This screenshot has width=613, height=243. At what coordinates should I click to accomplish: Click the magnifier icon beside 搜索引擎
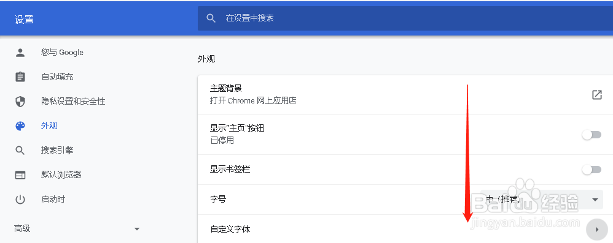coord(20,151)
